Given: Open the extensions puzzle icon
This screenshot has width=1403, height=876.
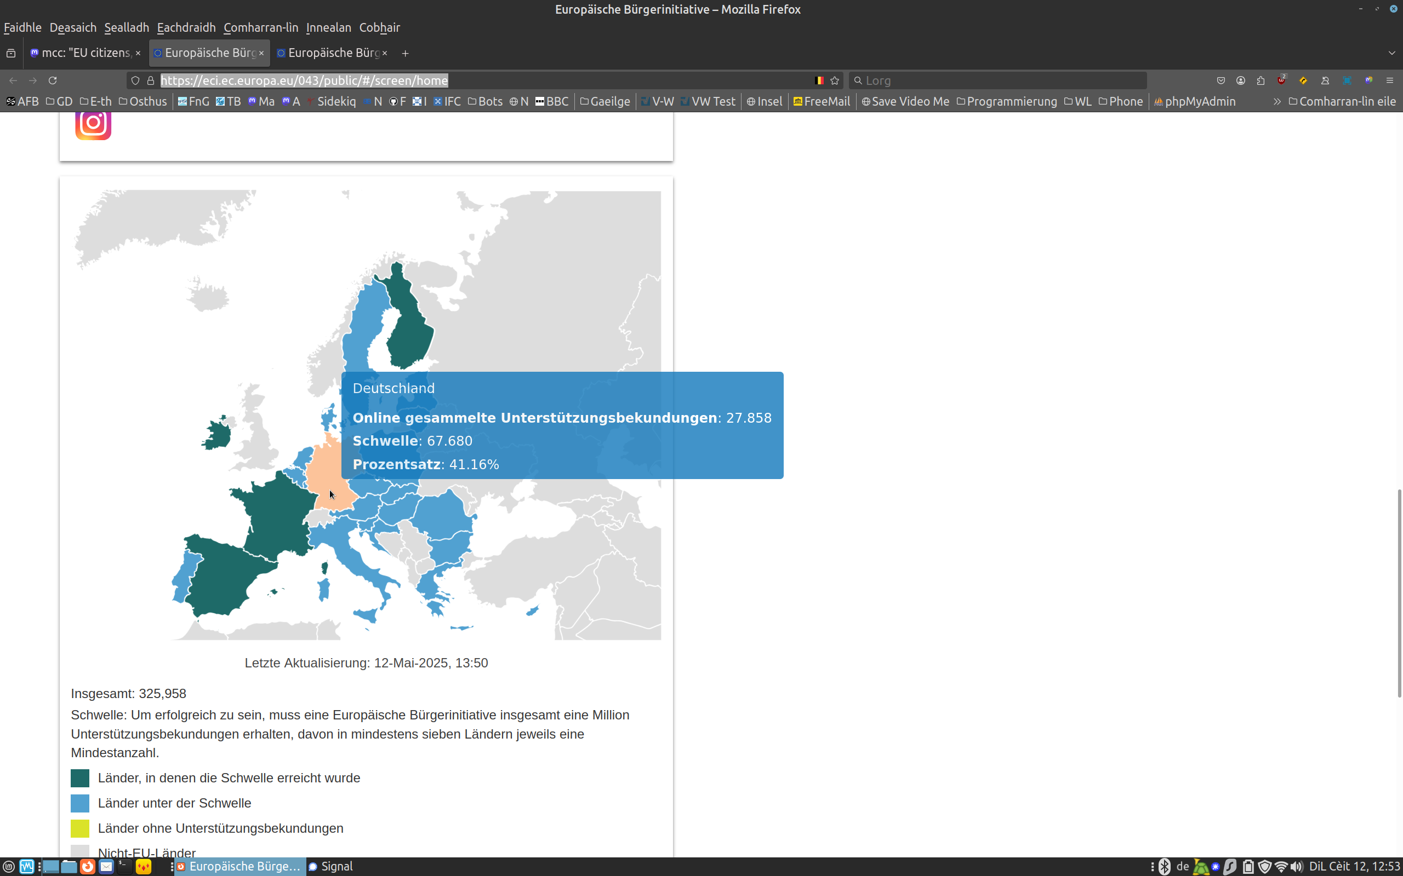Looking at the screenshot, I should (x=1261, y=80).
